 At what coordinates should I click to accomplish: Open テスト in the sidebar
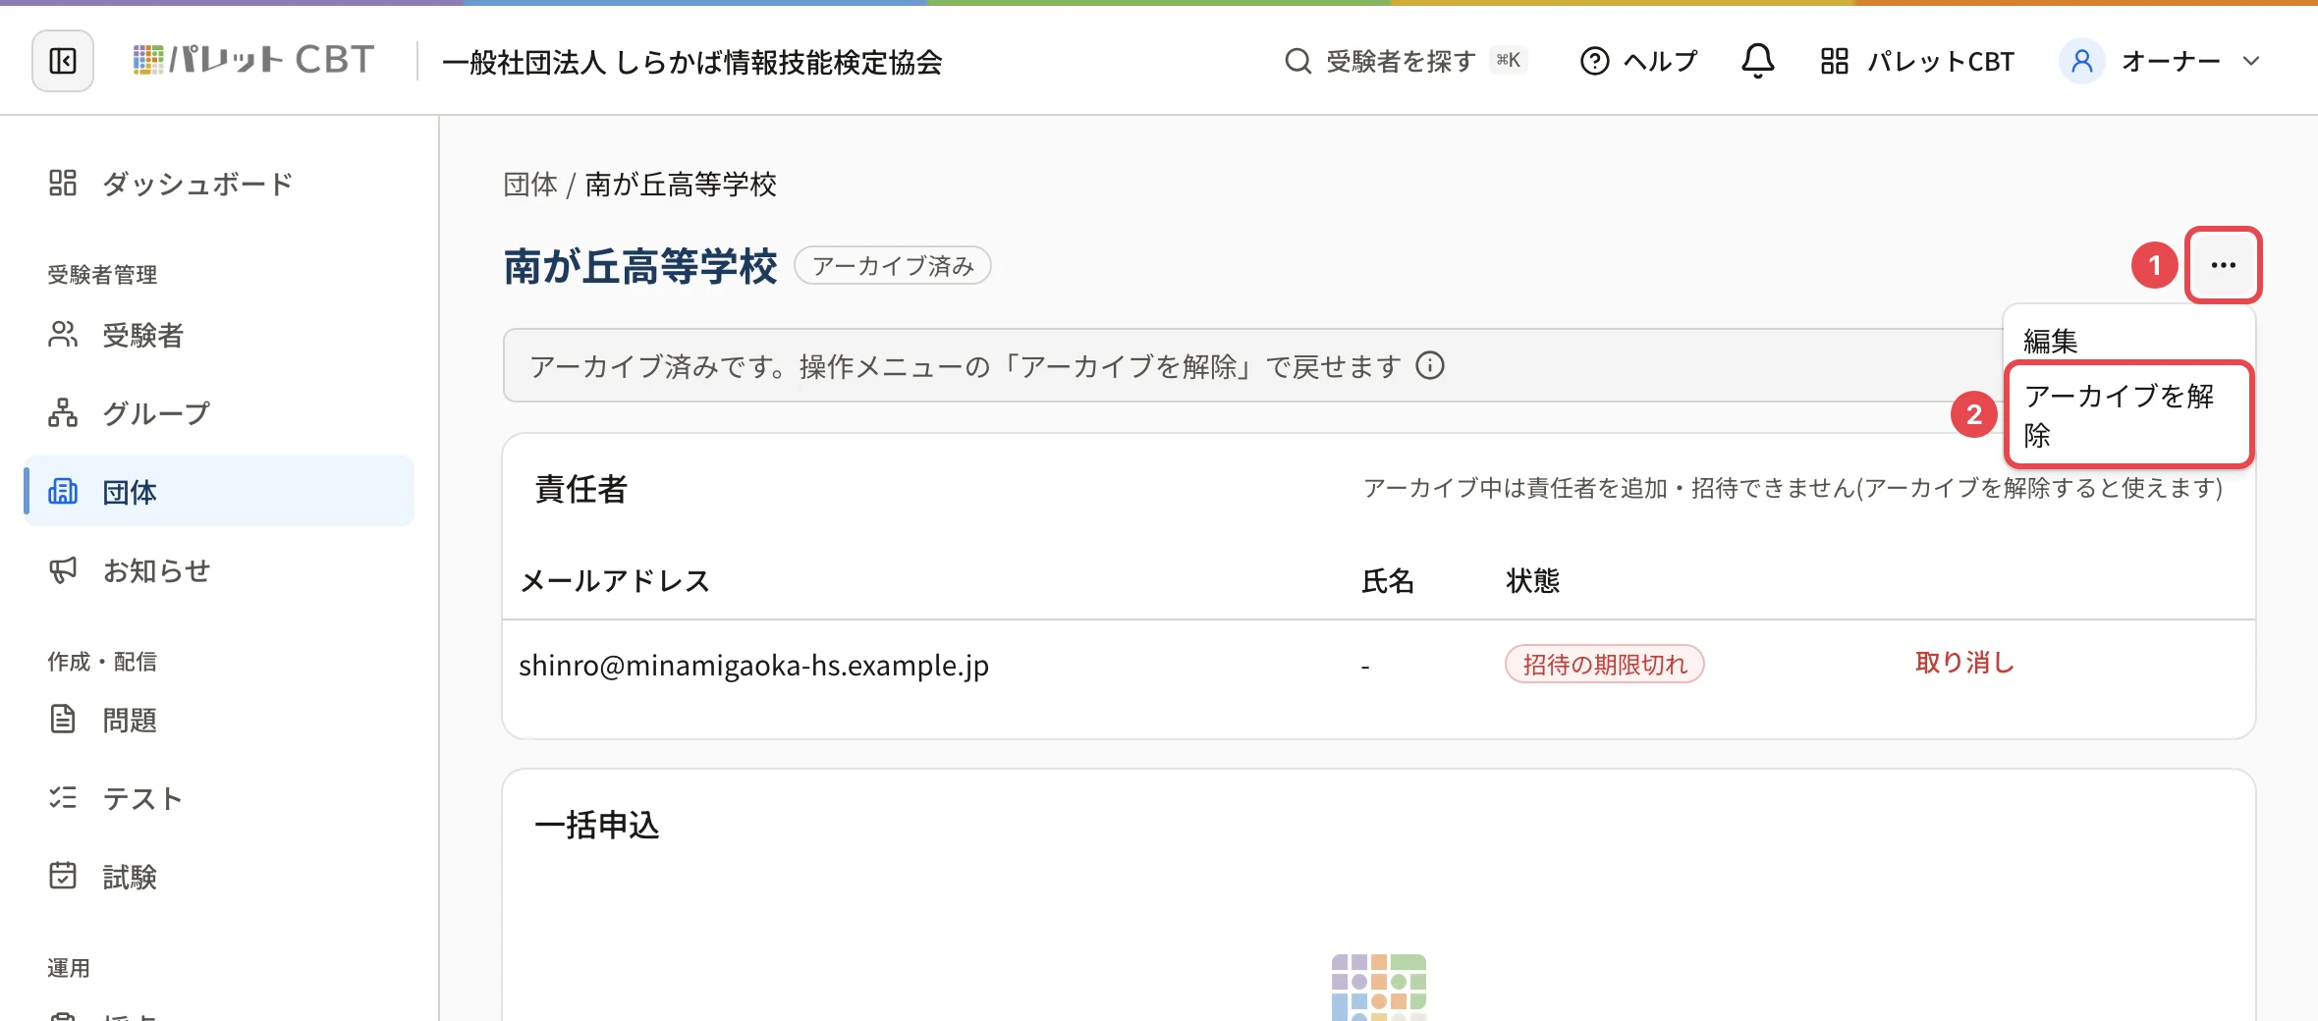219,798
